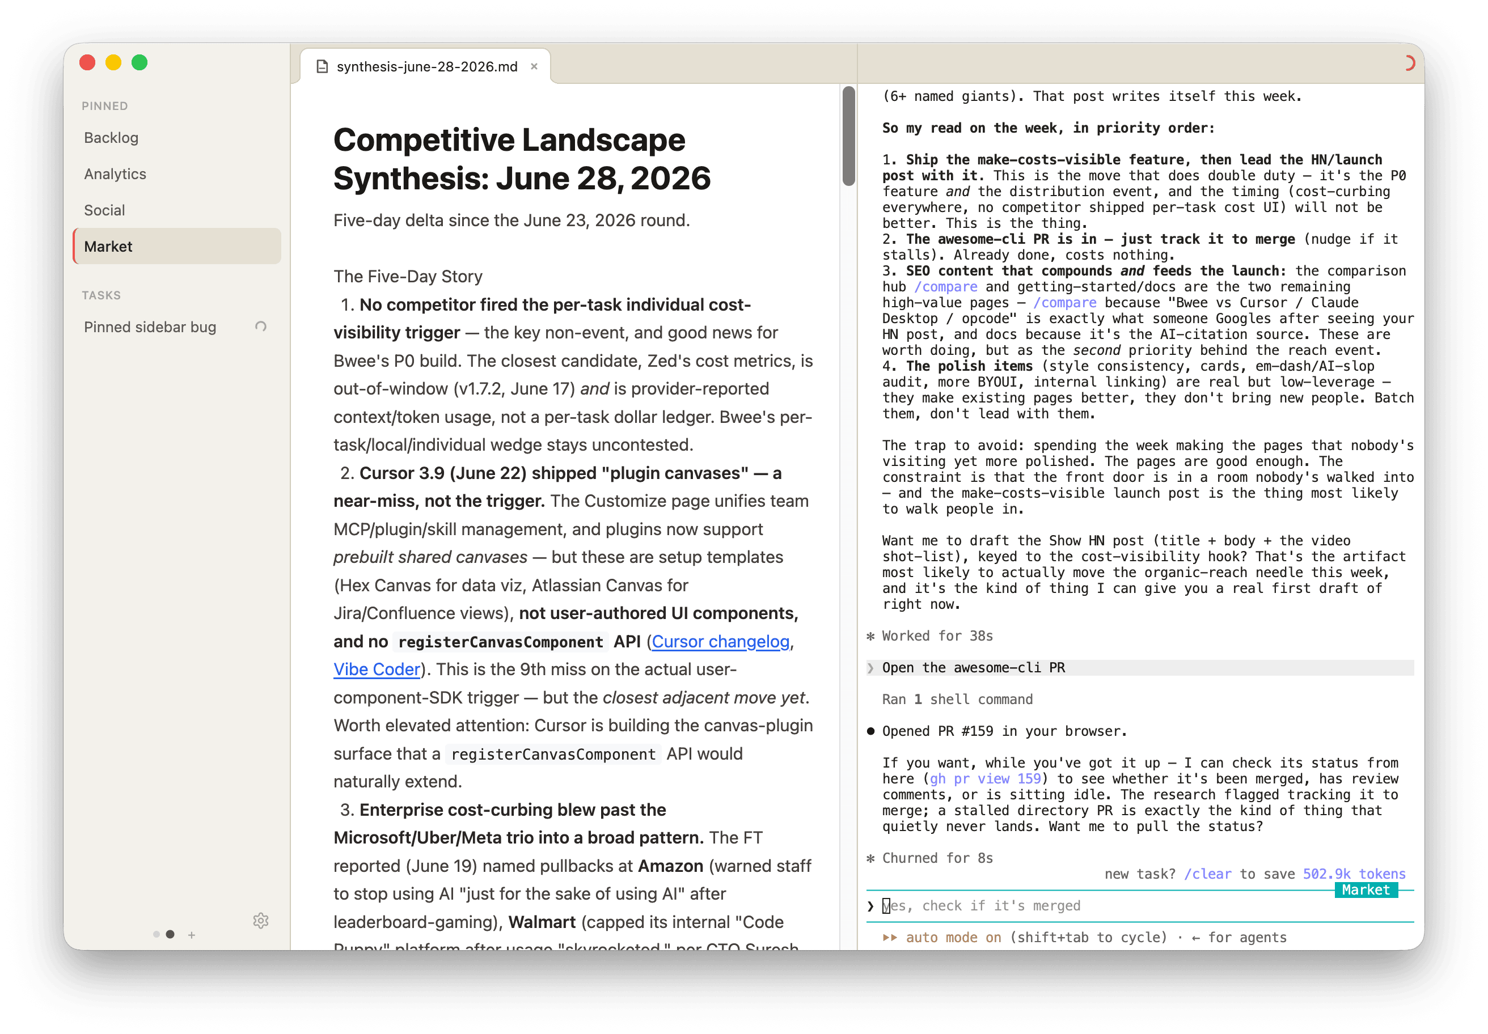Click the spinner next to Pinned sidebar bug
This screenshot has height=1034, width=1488.
pyautogui.click(x=260, y=327)
